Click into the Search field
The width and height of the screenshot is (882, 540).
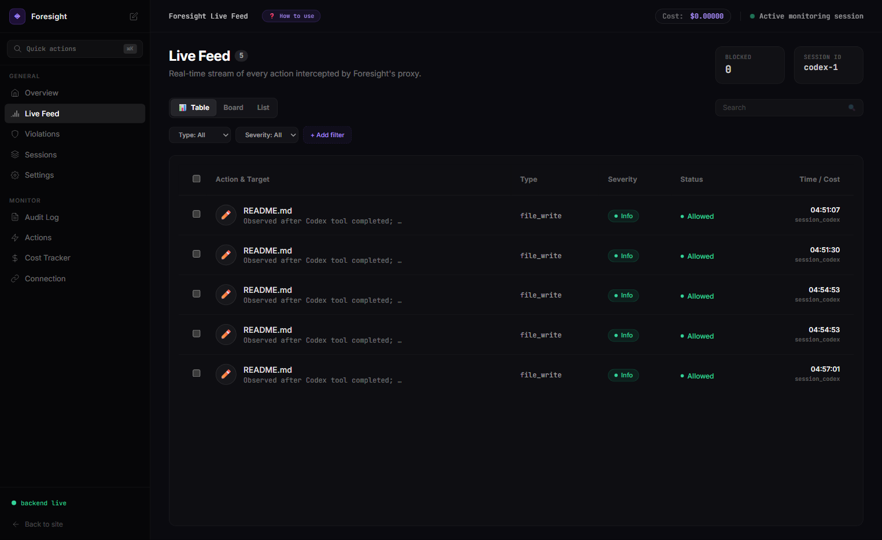coord(789,108)
